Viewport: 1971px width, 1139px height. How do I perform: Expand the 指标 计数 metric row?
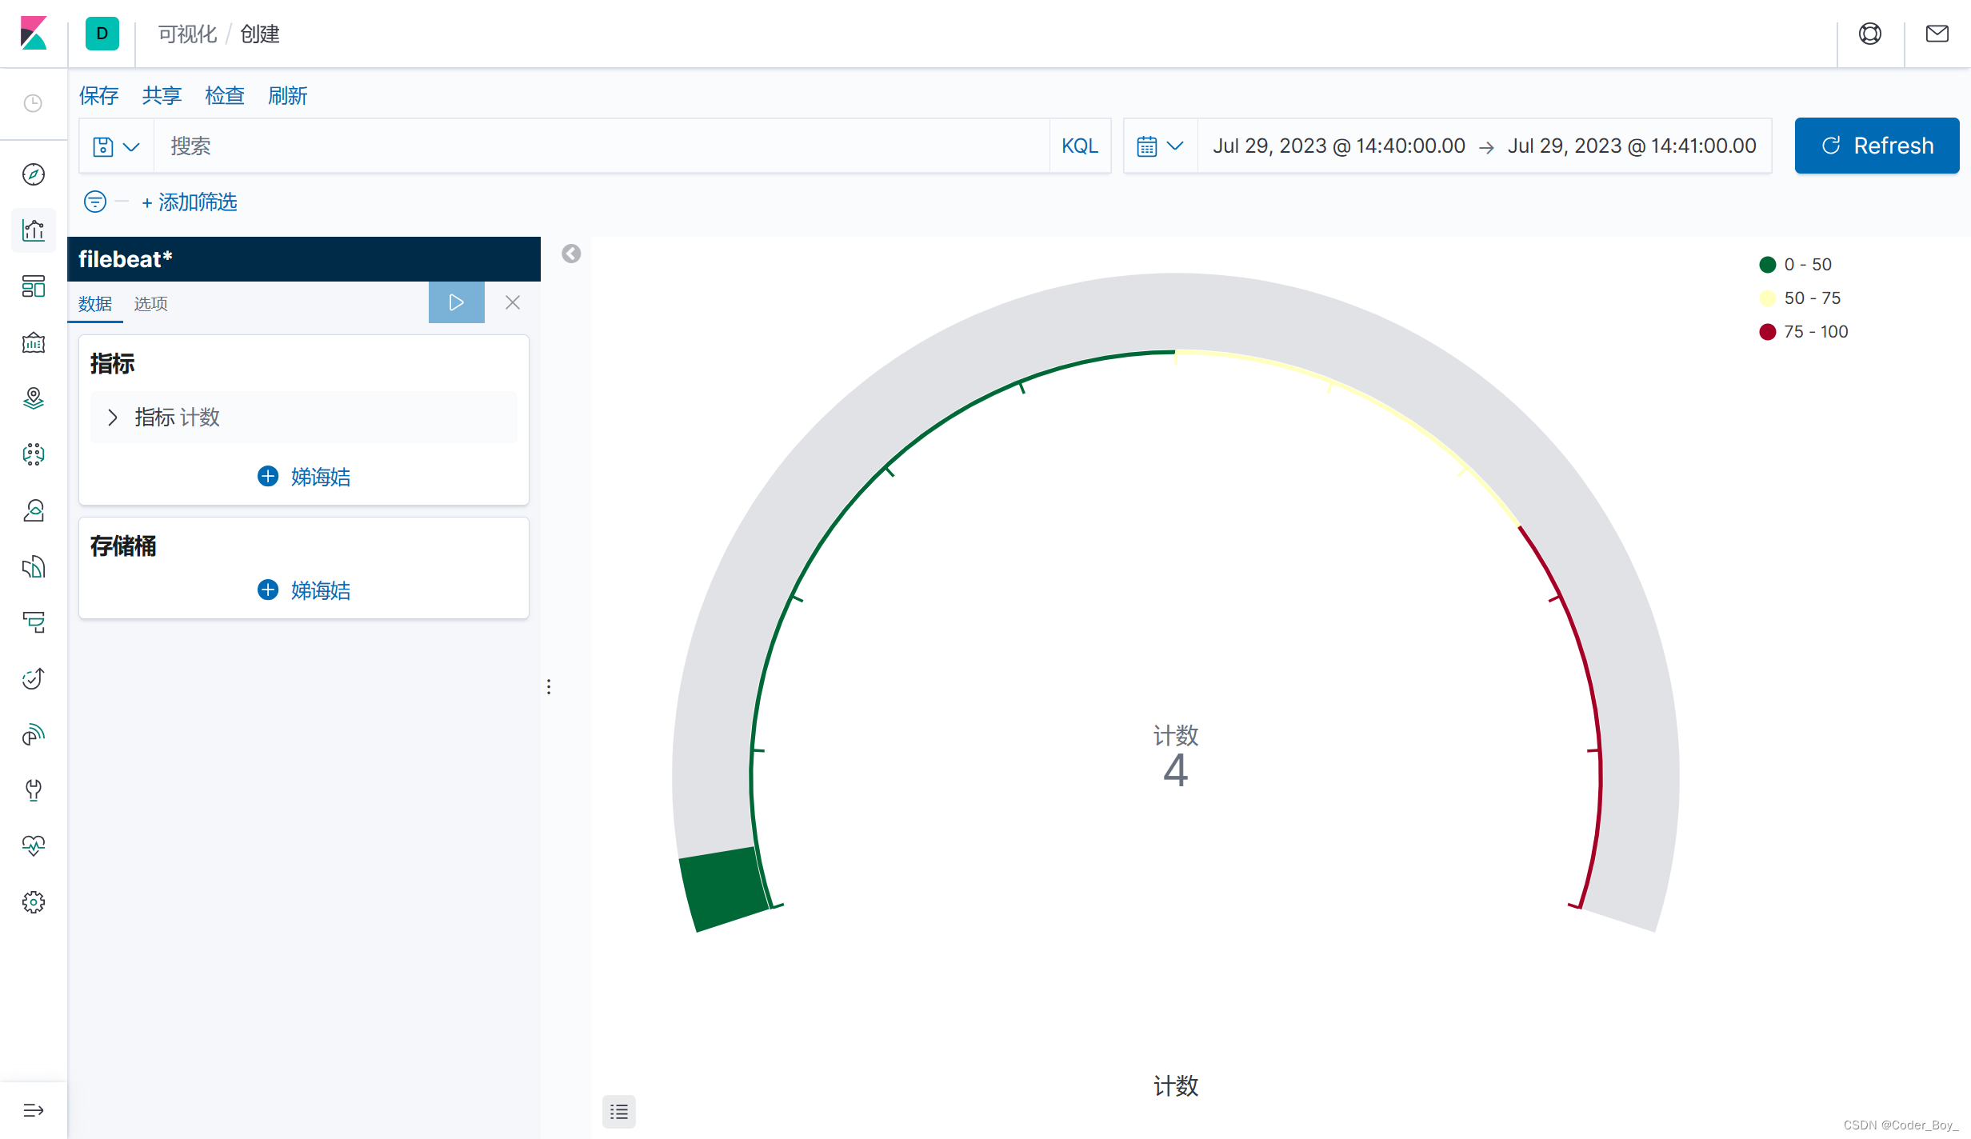tap(113, 418)
